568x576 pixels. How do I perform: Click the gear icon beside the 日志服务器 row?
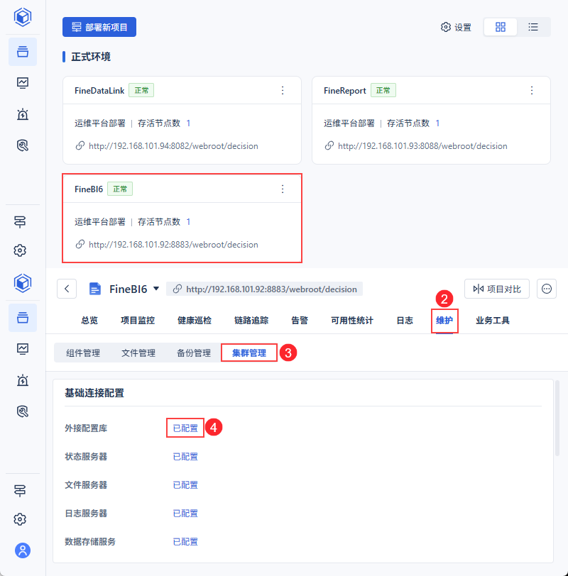20,519
